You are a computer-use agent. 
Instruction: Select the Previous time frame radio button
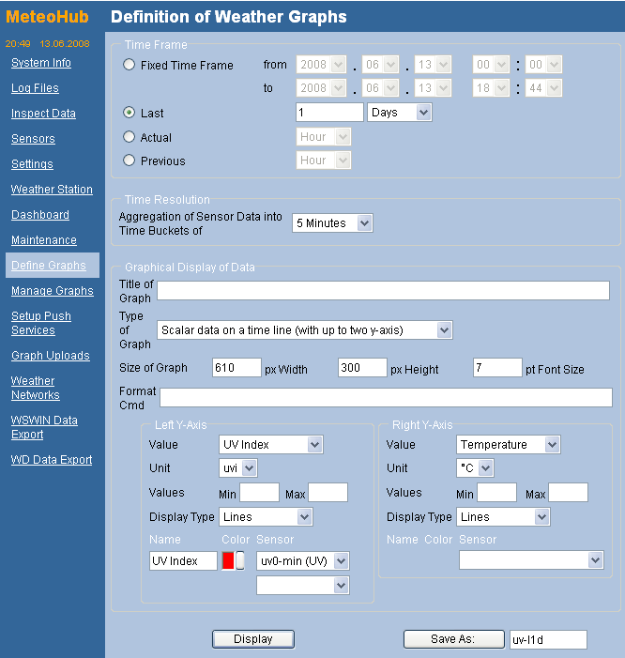[130, 161]
